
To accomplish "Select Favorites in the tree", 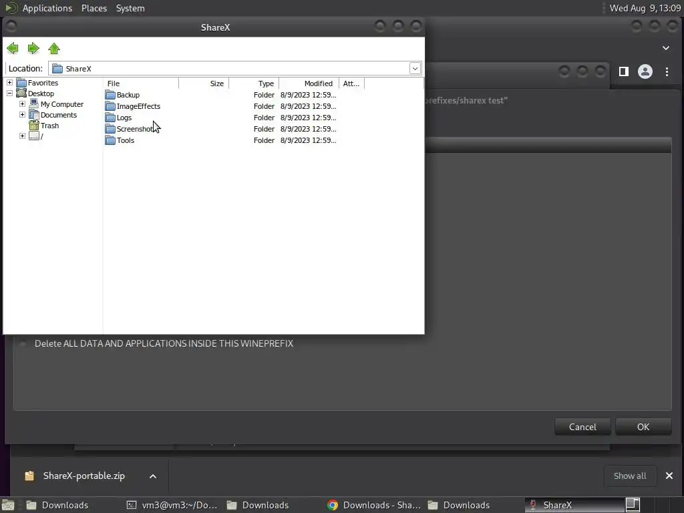I will click(x=43, y=83).
